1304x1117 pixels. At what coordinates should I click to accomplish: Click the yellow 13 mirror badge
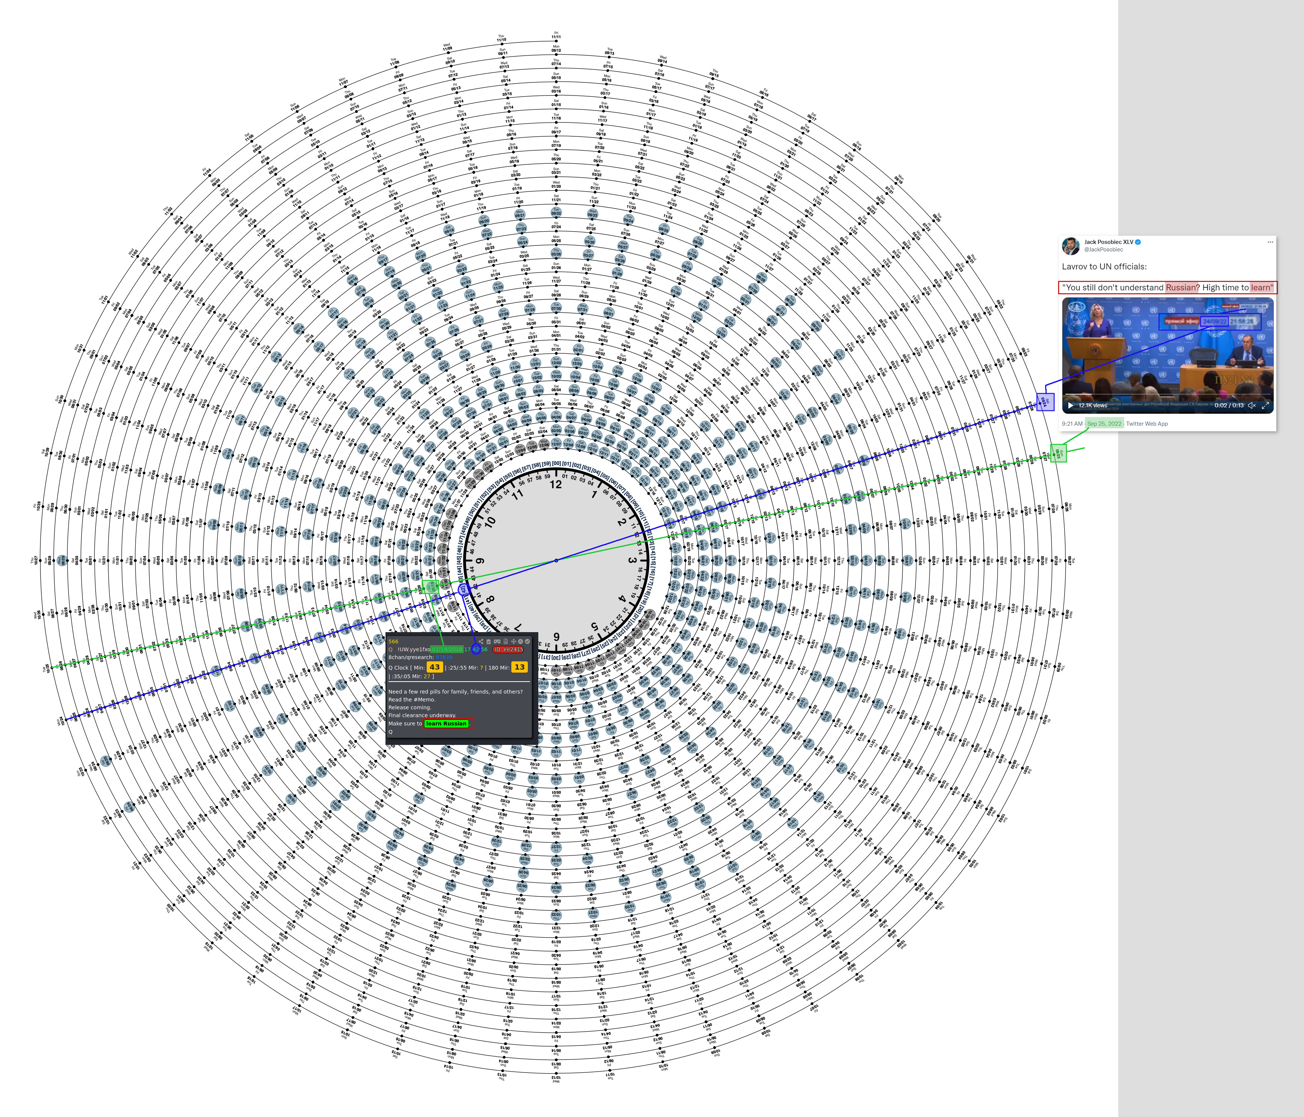(x=520, y=667)
